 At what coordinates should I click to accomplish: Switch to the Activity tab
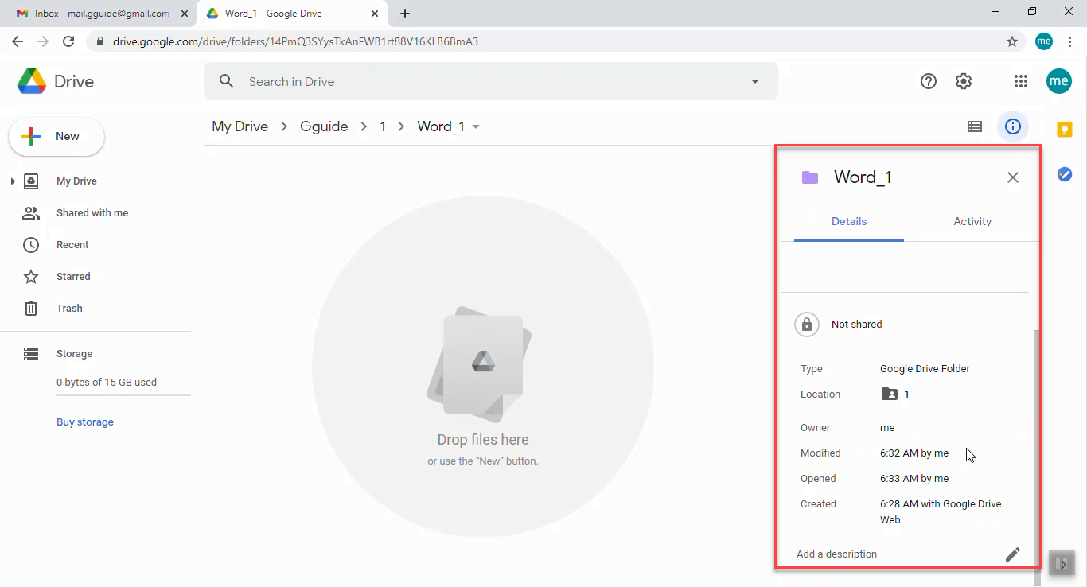pyautogui.click(x=972, y=221)
